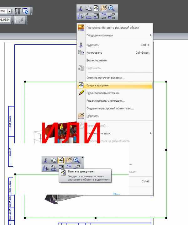
Task: Click the greyed-out pencil icon below the crane
Action: (20, 20)
